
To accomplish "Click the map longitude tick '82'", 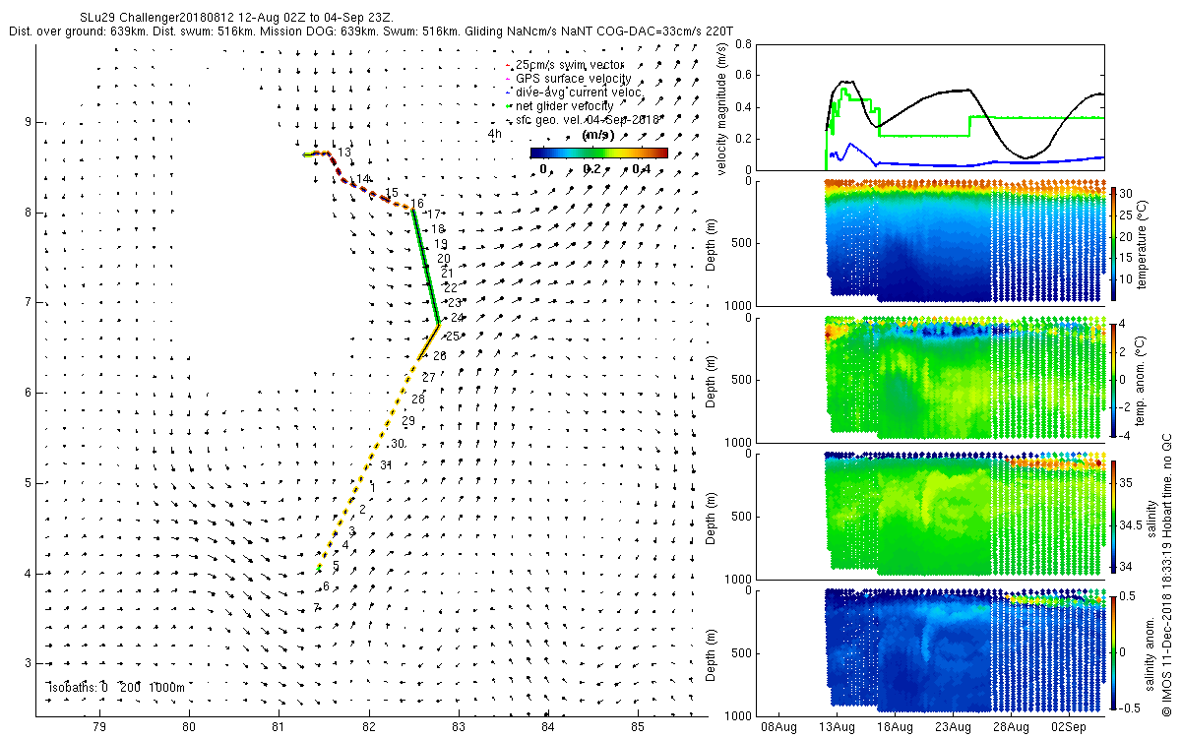I will coord(368,727).
